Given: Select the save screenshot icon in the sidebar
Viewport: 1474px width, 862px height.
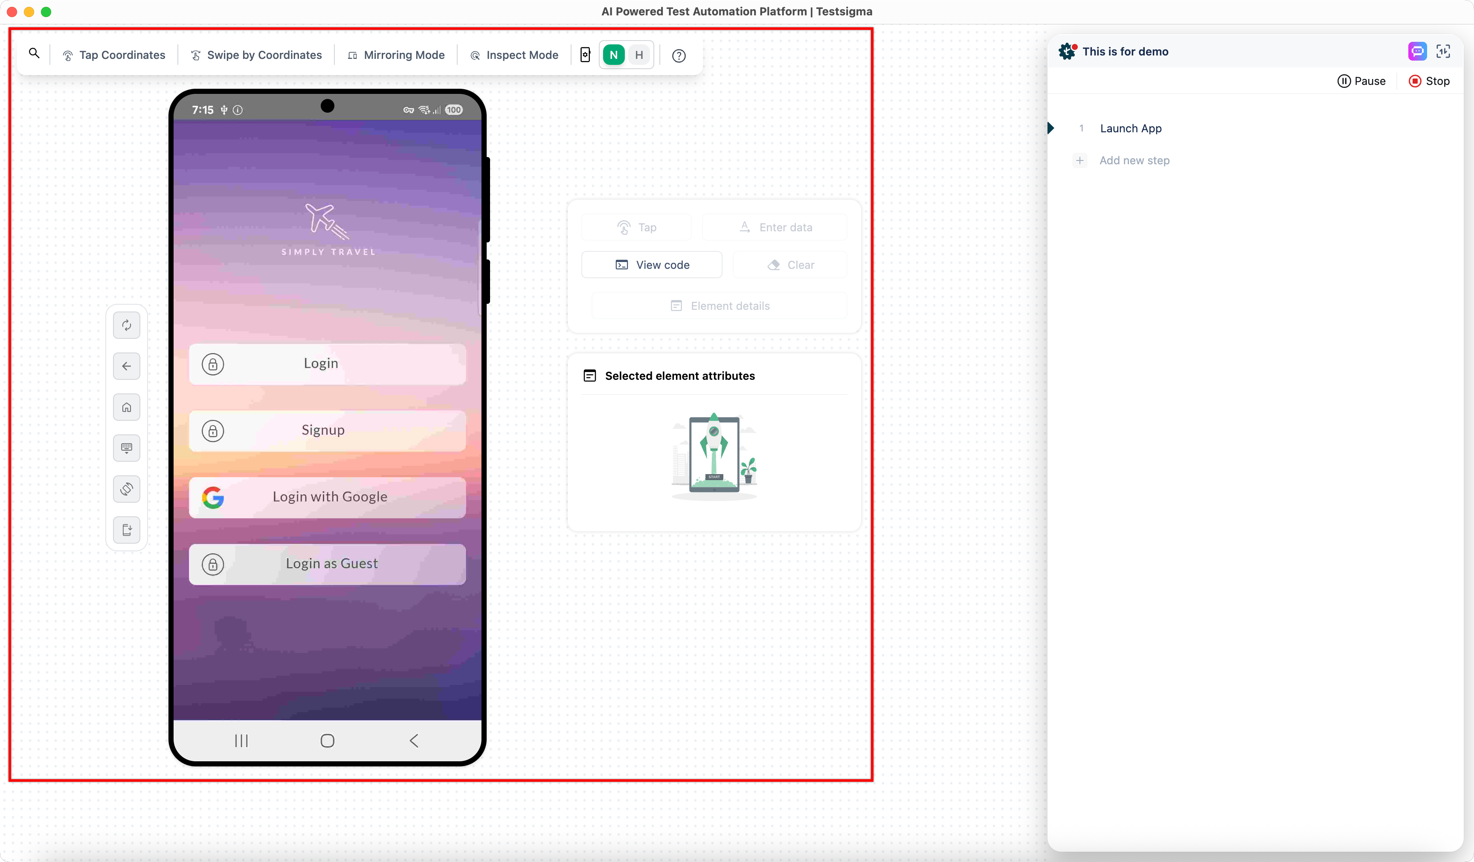Looking at the screenshot, I should (x=126, y=530).
